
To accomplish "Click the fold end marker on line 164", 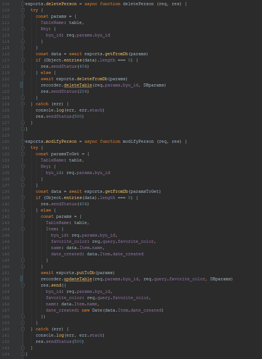I will tap(23, 354).
